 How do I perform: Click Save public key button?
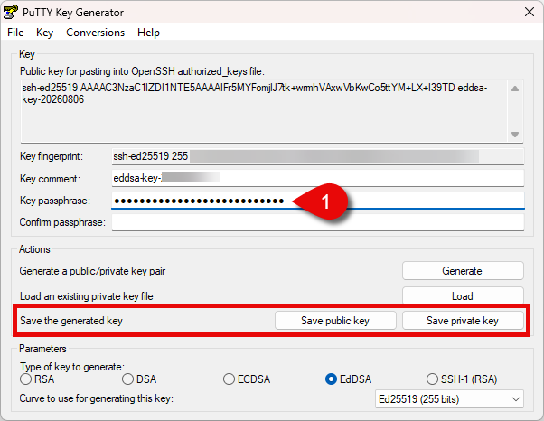click(335, 321)
